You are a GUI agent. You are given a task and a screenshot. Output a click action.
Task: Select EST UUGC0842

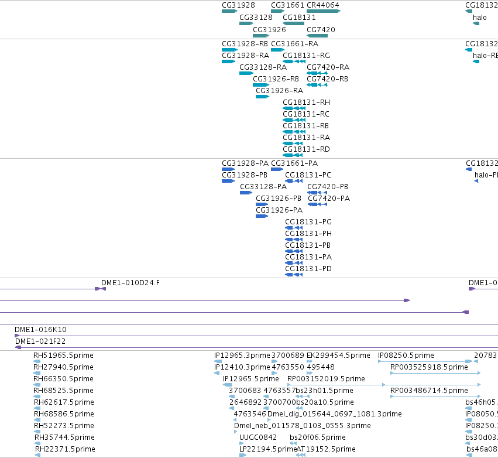click(241, 443)
